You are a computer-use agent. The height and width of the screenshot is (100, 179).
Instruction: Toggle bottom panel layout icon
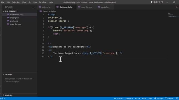156,2
